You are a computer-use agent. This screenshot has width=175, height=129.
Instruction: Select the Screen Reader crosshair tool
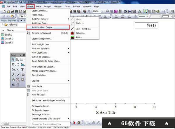click(x=13, y=64)
